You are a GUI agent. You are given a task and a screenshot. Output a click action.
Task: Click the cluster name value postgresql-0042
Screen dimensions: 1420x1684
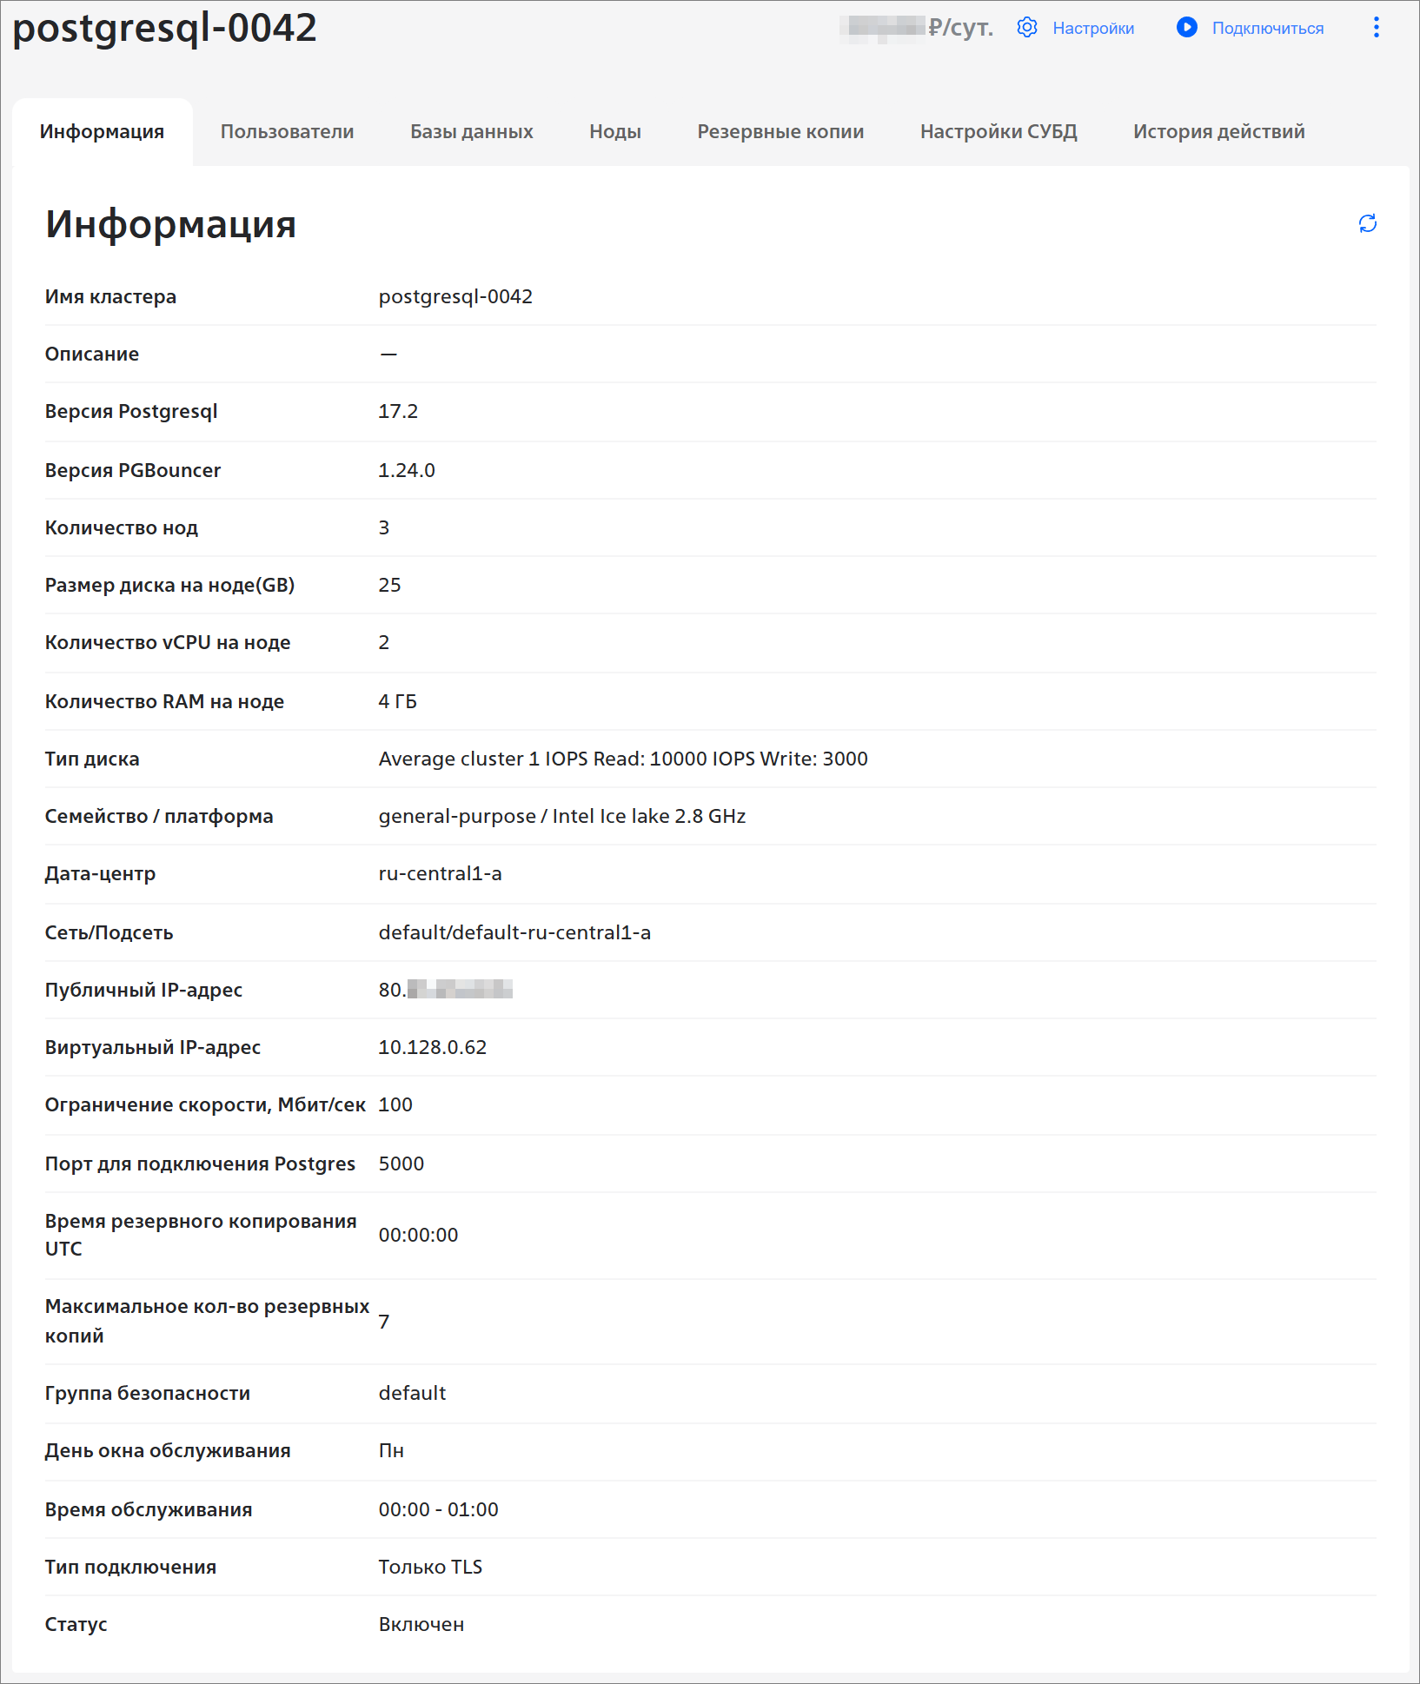[455, 297]
